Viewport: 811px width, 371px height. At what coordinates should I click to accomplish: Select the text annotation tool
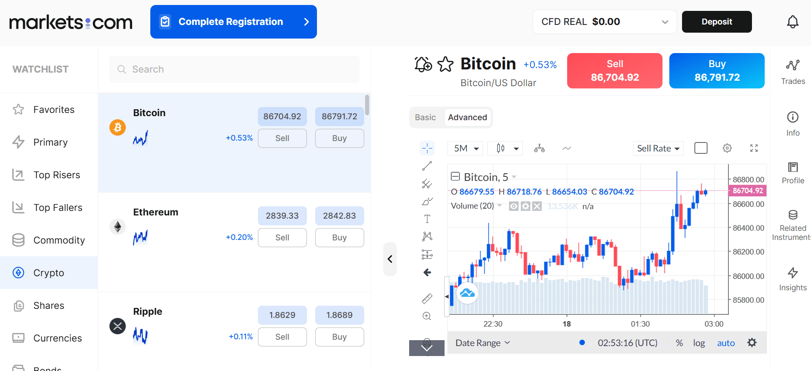427,218
